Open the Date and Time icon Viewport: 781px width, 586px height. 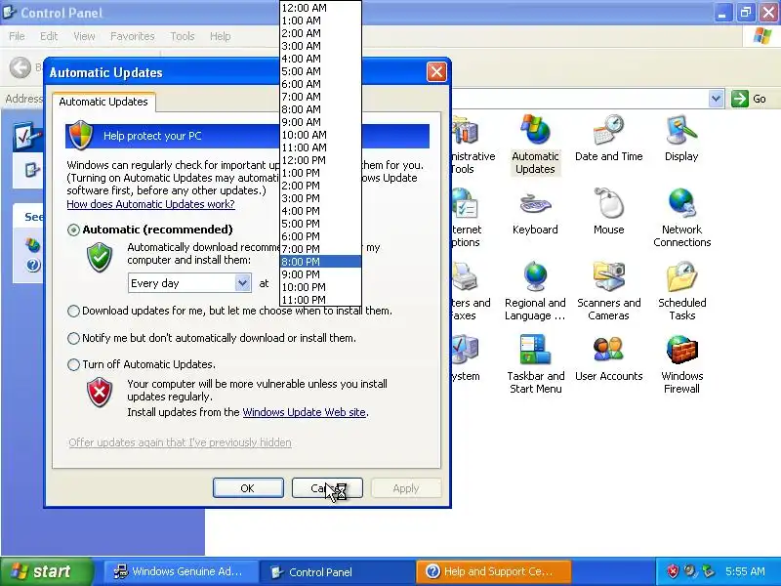608,138
